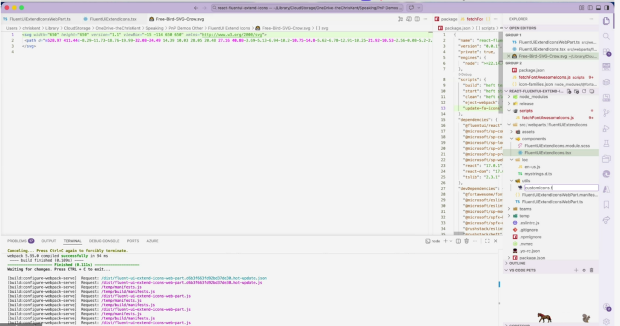This screenshot has height=326, width=620.
Task: Click the Manage gear icon
Action: (606, 321)
